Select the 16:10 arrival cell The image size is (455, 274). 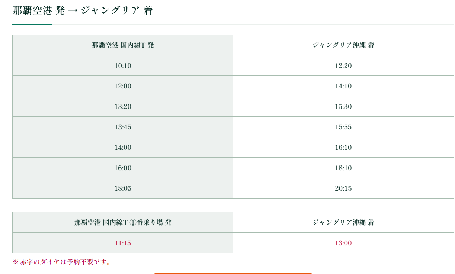click(x=343, y=148)
